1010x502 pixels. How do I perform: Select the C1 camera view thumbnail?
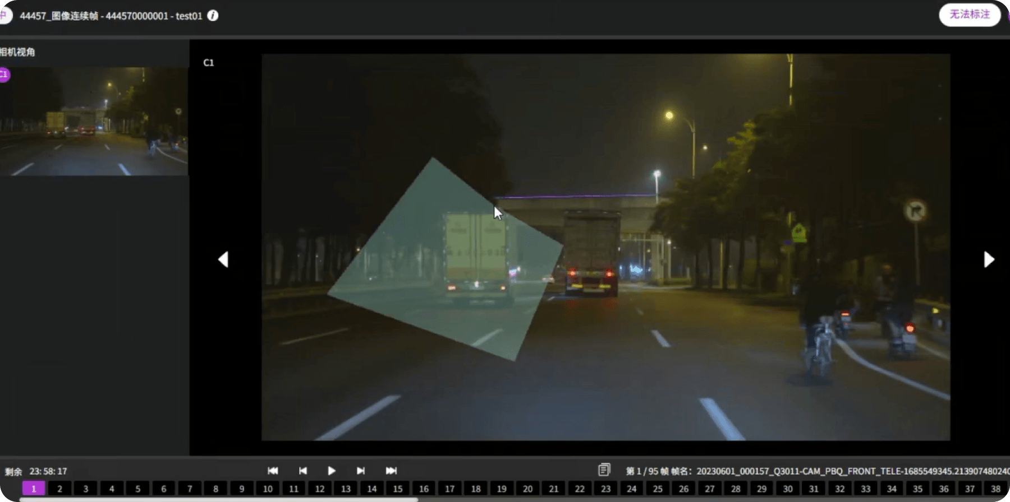[94, 122]
